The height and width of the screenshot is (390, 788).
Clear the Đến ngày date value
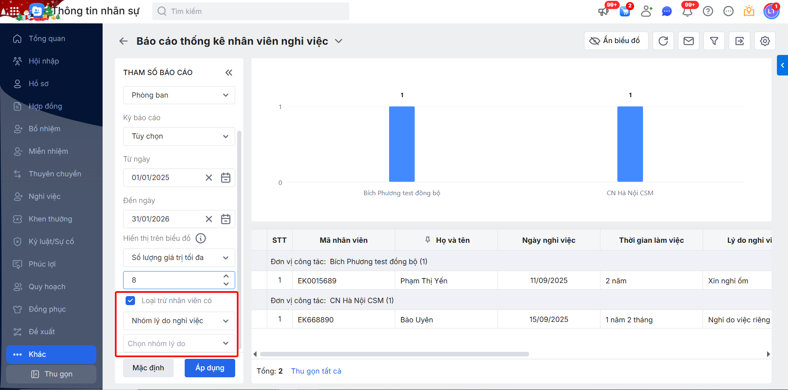(x=209, y=219)
